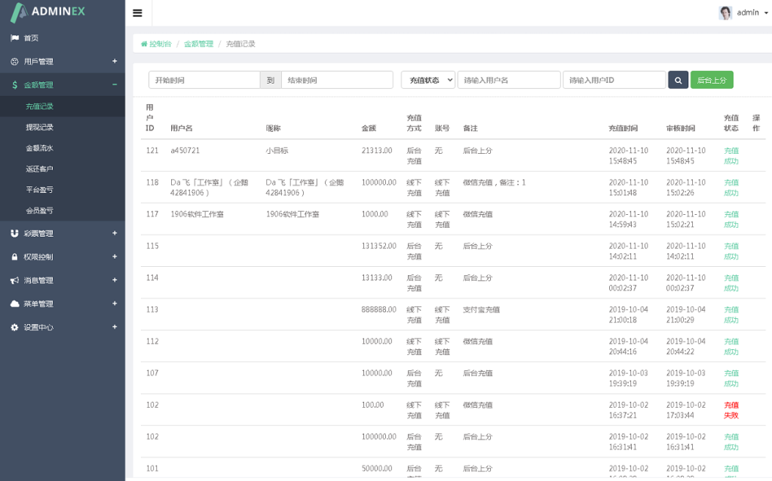Click the megaphone icon next to 消息管理

pyautogui.click(x=13, y=280)
